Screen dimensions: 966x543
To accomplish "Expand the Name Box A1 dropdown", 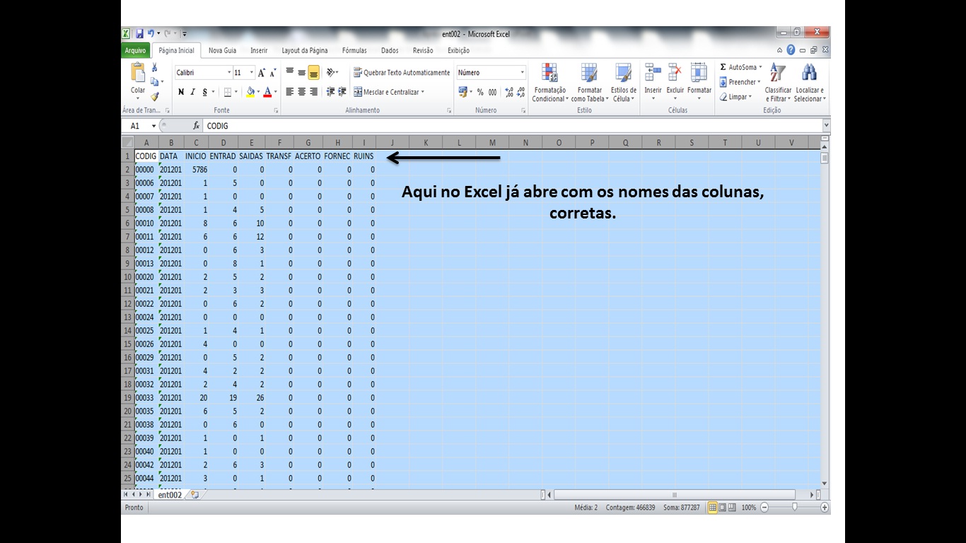I will pyautogui.click(x=154, y=126).
